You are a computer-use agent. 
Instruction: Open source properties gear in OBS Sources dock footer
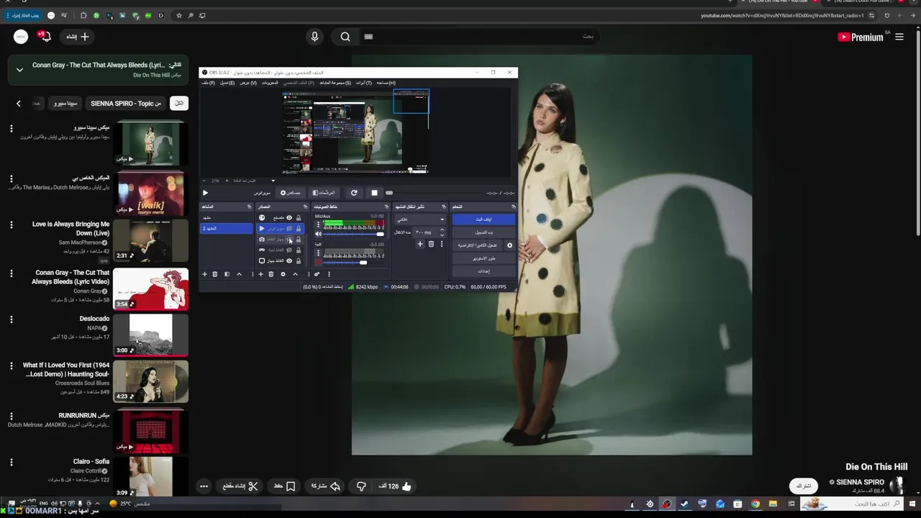(283, 274)
